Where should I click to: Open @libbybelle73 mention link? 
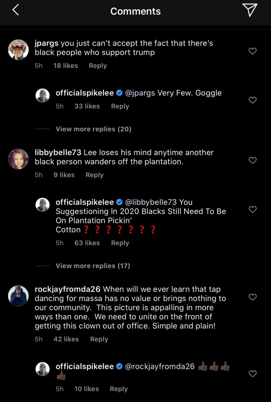point(151,202)
